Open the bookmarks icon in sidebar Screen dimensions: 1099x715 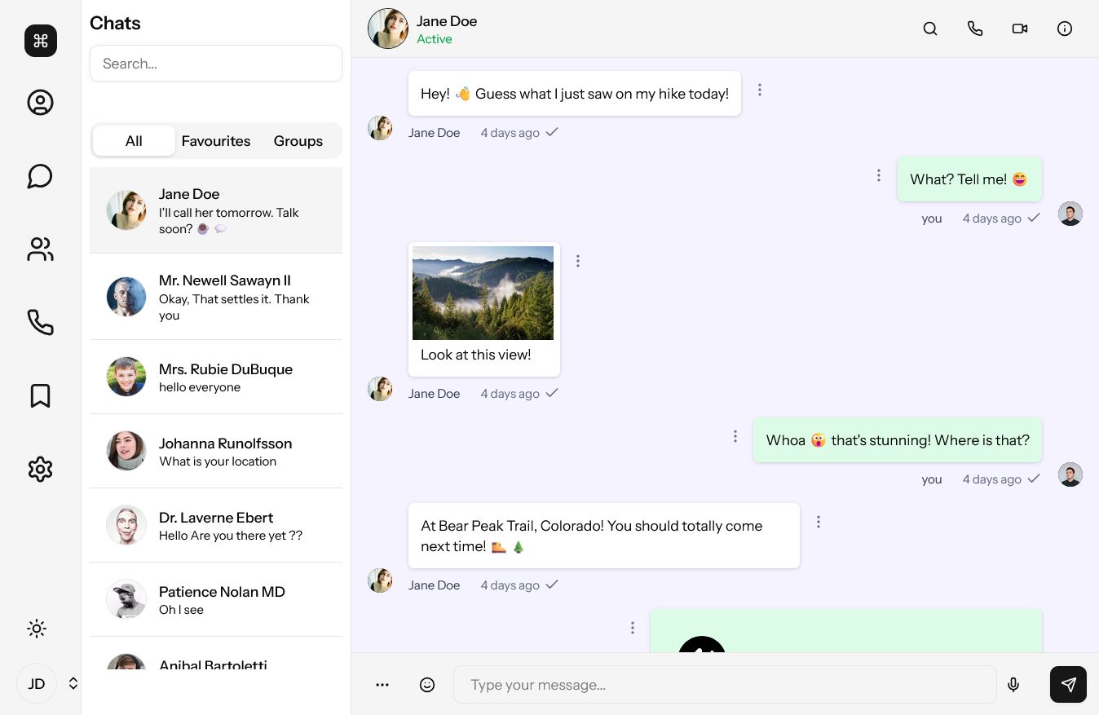pyautogui.click(x=40, y=396)
